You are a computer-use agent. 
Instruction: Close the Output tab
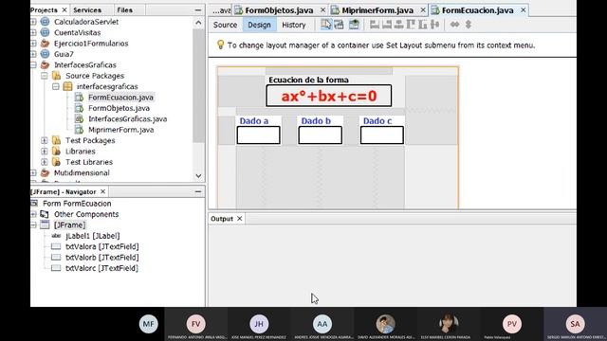coord(240,219)
